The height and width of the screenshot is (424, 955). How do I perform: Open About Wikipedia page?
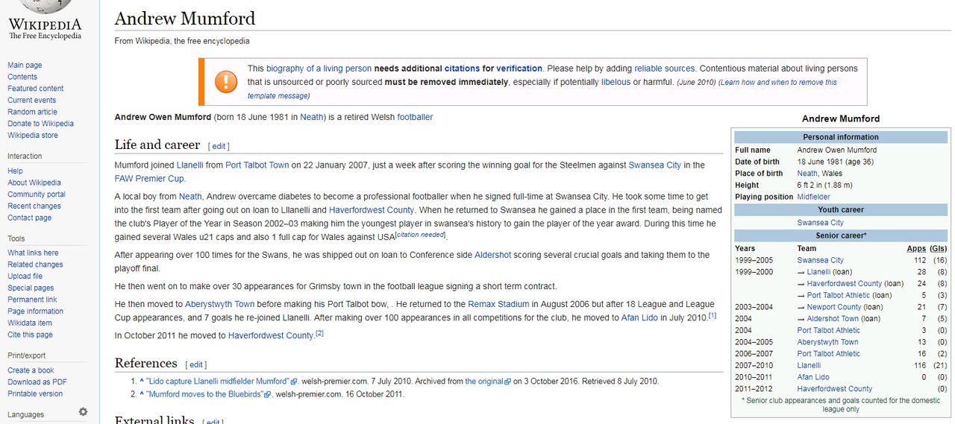pos(34,183)
